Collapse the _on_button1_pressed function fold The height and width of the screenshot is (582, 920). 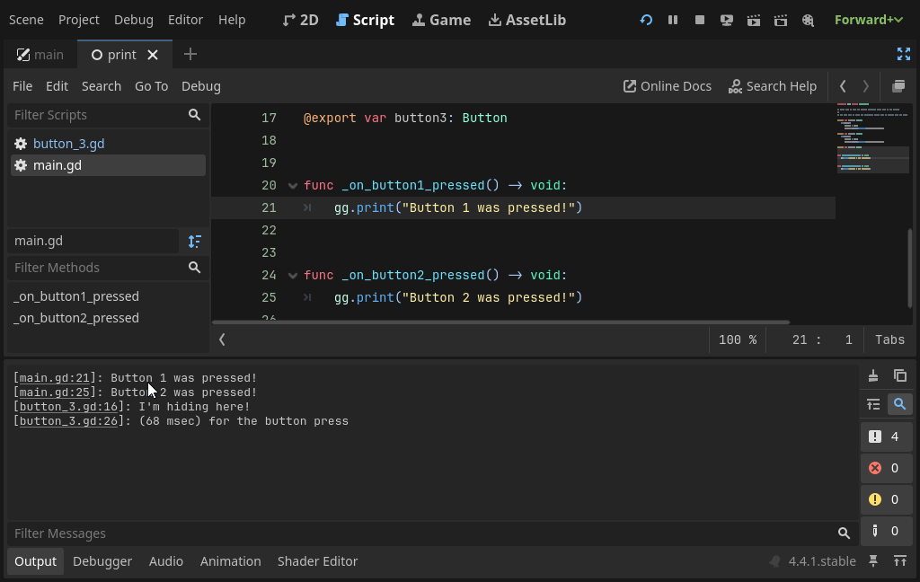pyautogui.click(x=293, y=185)
